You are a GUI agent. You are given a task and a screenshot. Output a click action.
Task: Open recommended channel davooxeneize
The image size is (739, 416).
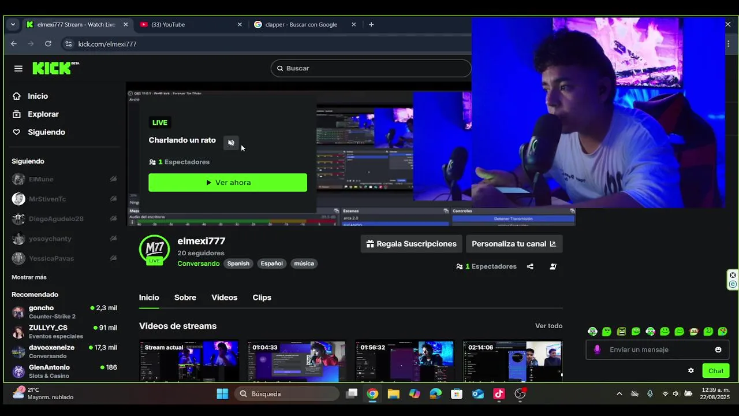(64, 351)
